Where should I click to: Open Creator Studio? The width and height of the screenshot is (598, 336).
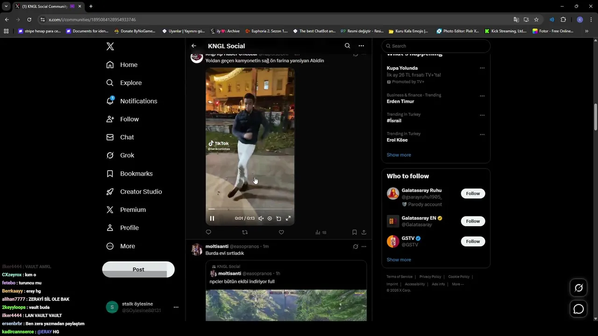pos(134,192)
